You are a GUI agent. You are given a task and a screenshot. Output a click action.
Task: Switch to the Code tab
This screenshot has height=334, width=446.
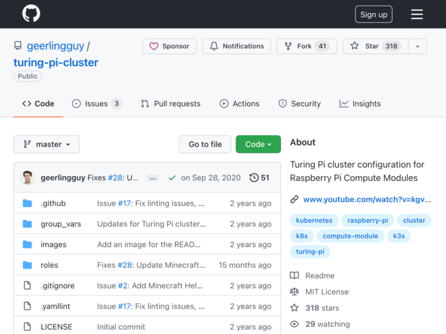point(38,104)
